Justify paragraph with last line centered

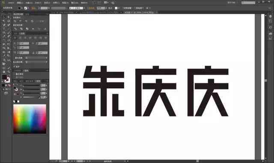coord(36,38)
